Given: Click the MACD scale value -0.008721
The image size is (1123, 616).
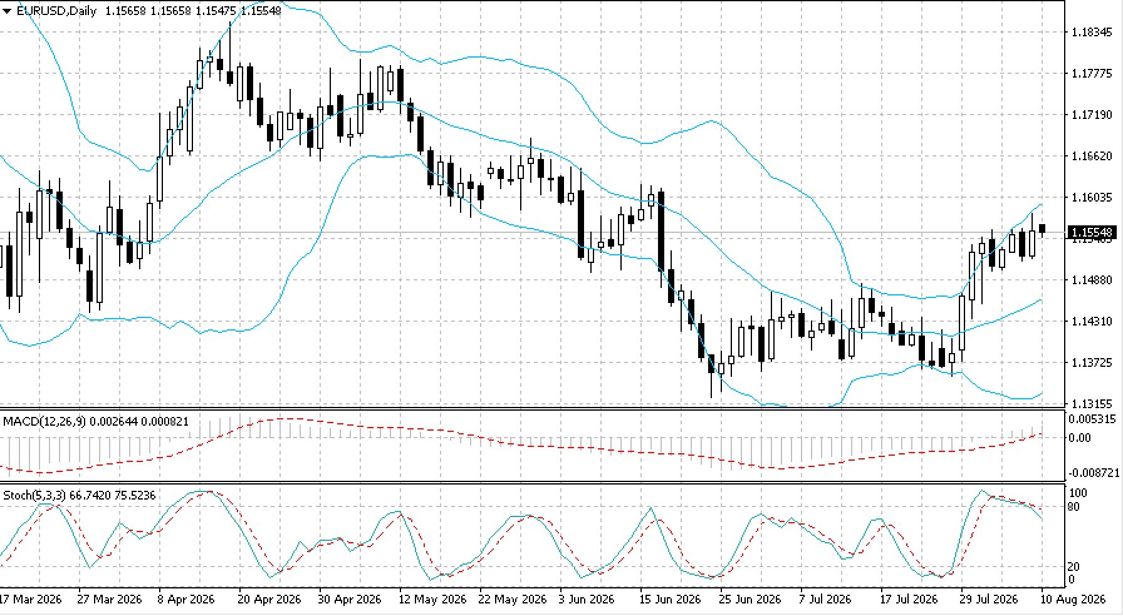Looking at the screenshot, I should (1092, 473).
